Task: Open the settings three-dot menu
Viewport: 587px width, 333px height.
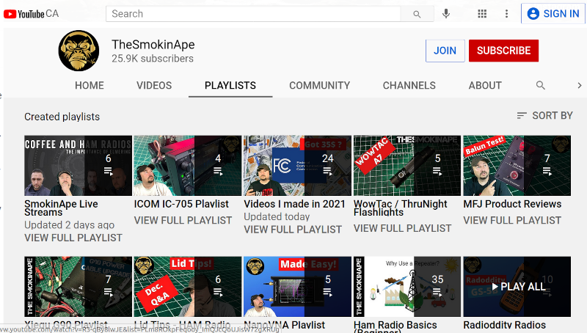Action: tap(506, 14)
